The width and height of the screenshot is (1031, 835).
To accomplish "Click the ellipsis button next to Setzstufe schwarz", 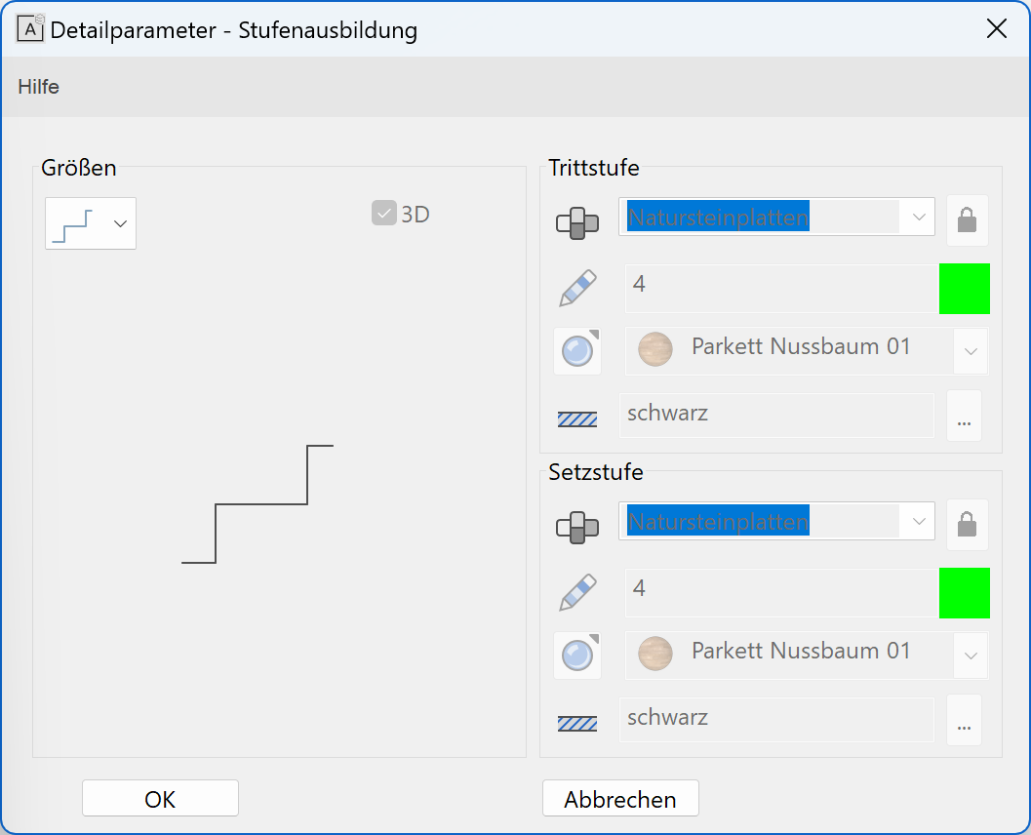I will coord(964,720).
